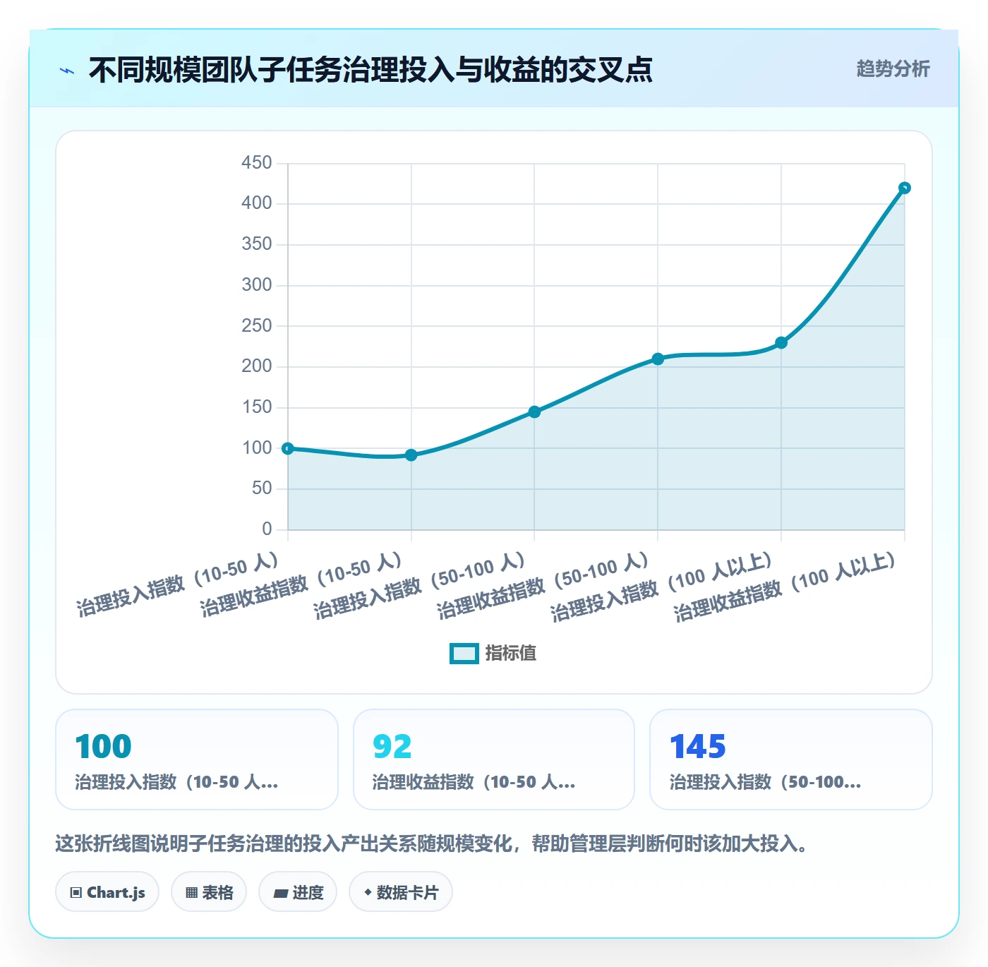
Task: Click axis label 治理收益指数（100 人以上）
Action: pos(785,587)
